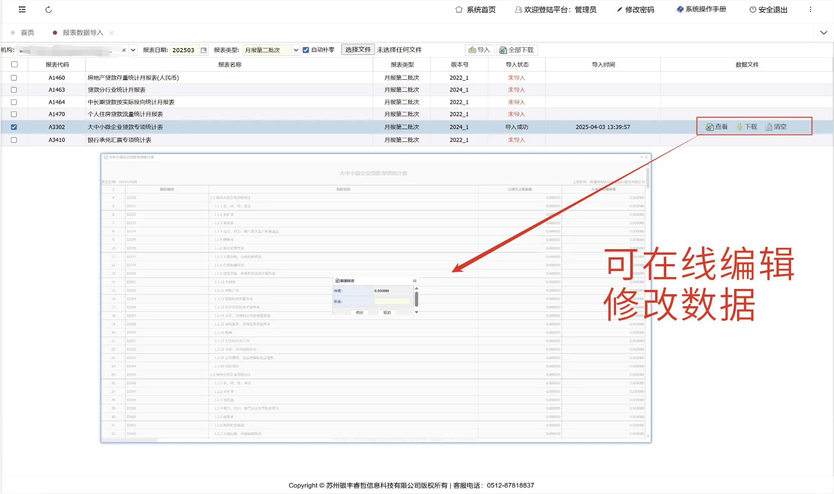Click the hamburger menu collapse icon

click(22, 9)
